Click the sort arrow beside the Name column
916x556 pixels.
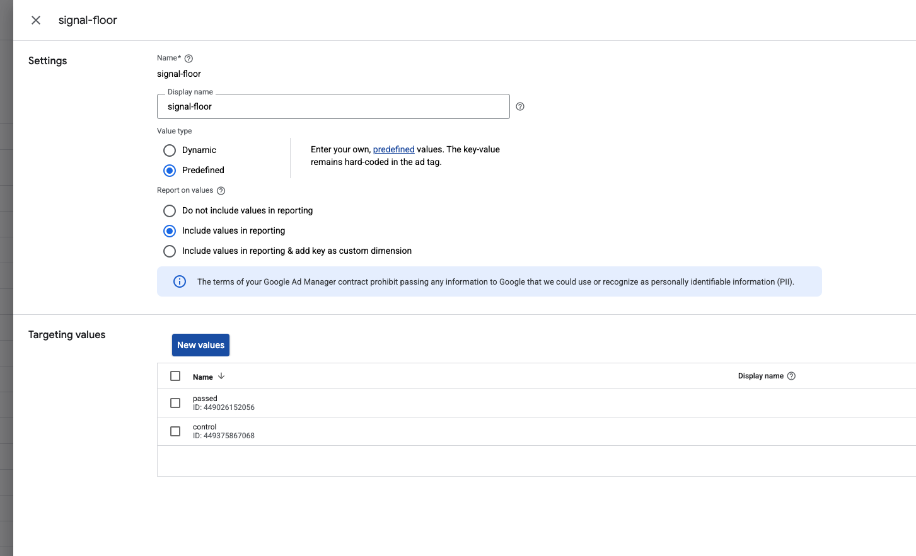click(x=221, y=376)
